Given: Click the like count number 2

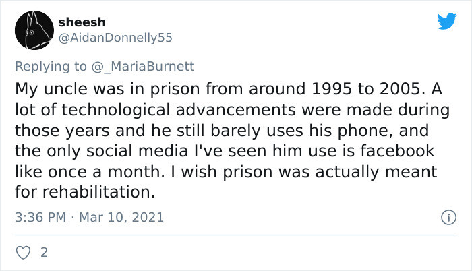Looking at the screenshot, I should coord(44,253).
